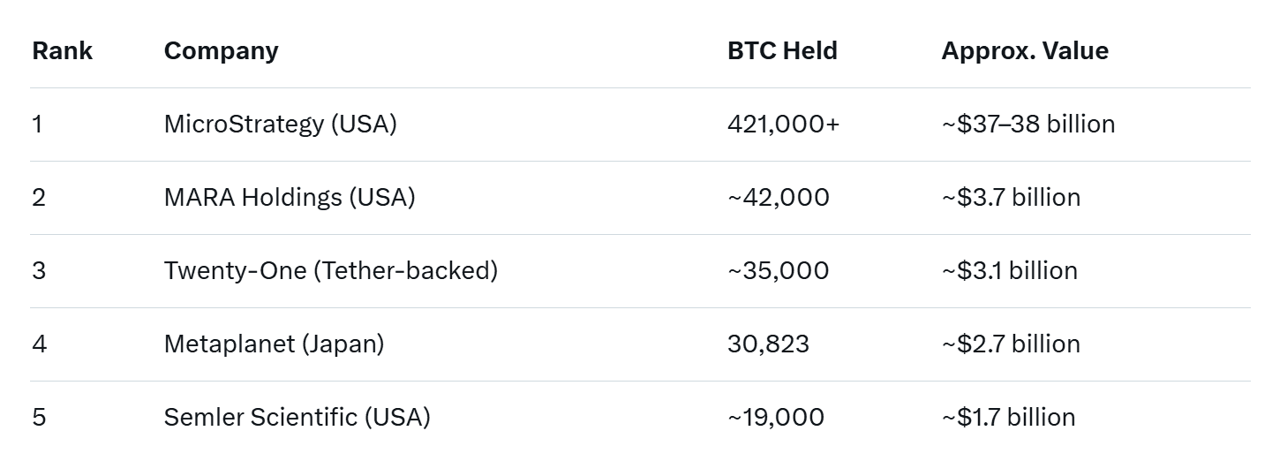
Task: Click the ~$3.1 billion approximate value
Action: point(1009,271)
